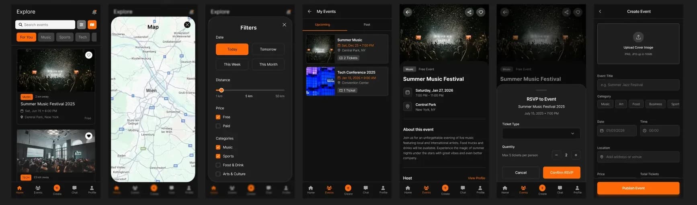Select Sports chip on Explore screen
The height and width of the screenshot is (205, 697).
coord(65,37)
